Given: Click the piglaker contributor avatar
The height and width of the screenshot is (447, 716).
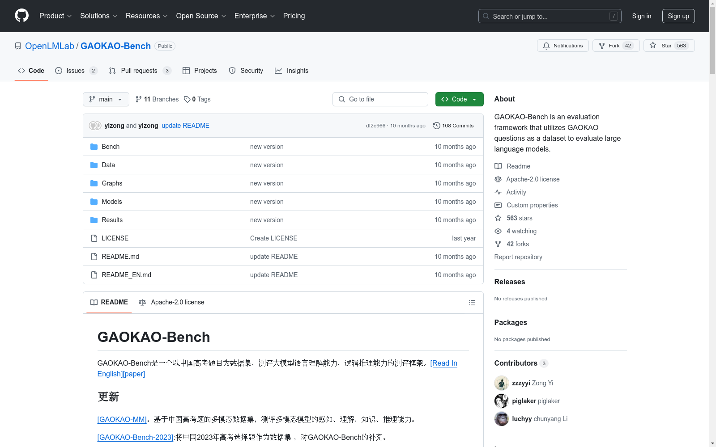Looking at the screenshot, I should (x=502, y=401).
